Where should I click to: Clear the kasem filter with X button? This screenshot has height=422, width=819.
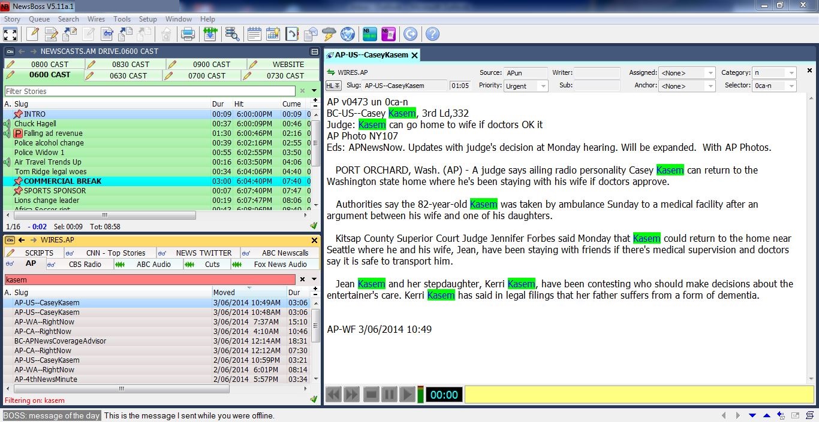[x=302, y=280]
